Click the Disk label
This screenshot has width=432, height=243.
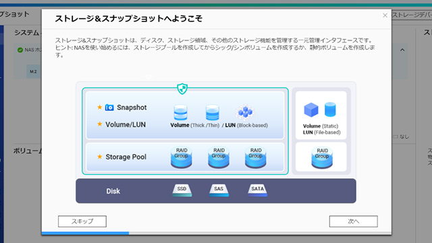click(x=113, y=191)
